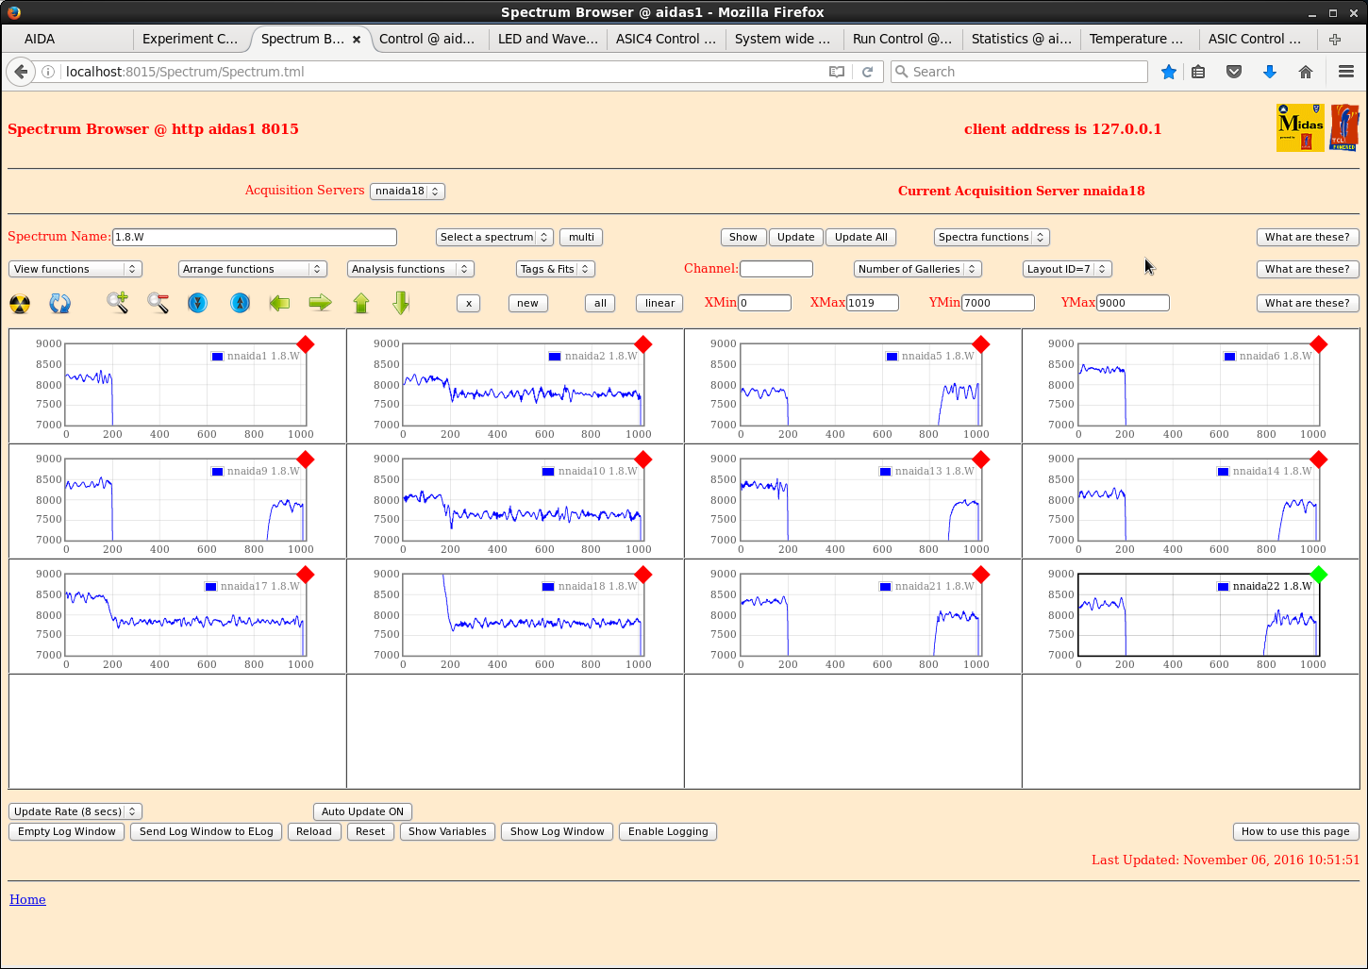This screenshot has height=969, width=1368.
Task: Click the blue refresh arrows icon
Action: [x=59, y=304]
